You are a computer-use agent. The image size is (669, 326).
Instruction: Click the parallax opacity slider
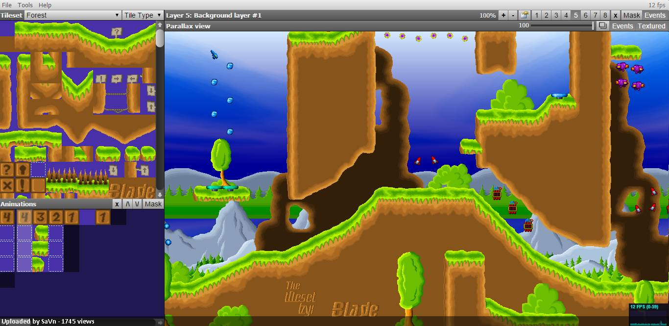click(562, 25)
